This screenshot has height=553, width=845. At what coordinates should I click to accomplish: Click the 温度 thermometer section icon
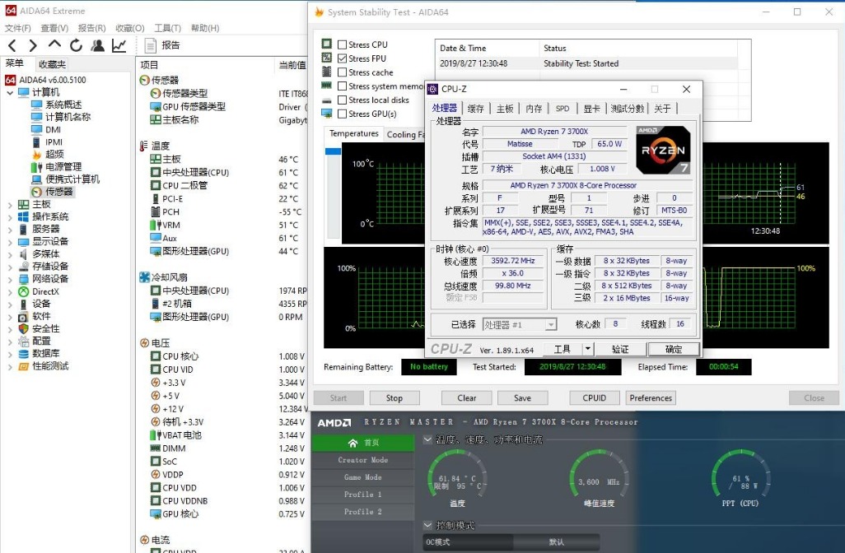pyautogui.click(x=143, y=146)
